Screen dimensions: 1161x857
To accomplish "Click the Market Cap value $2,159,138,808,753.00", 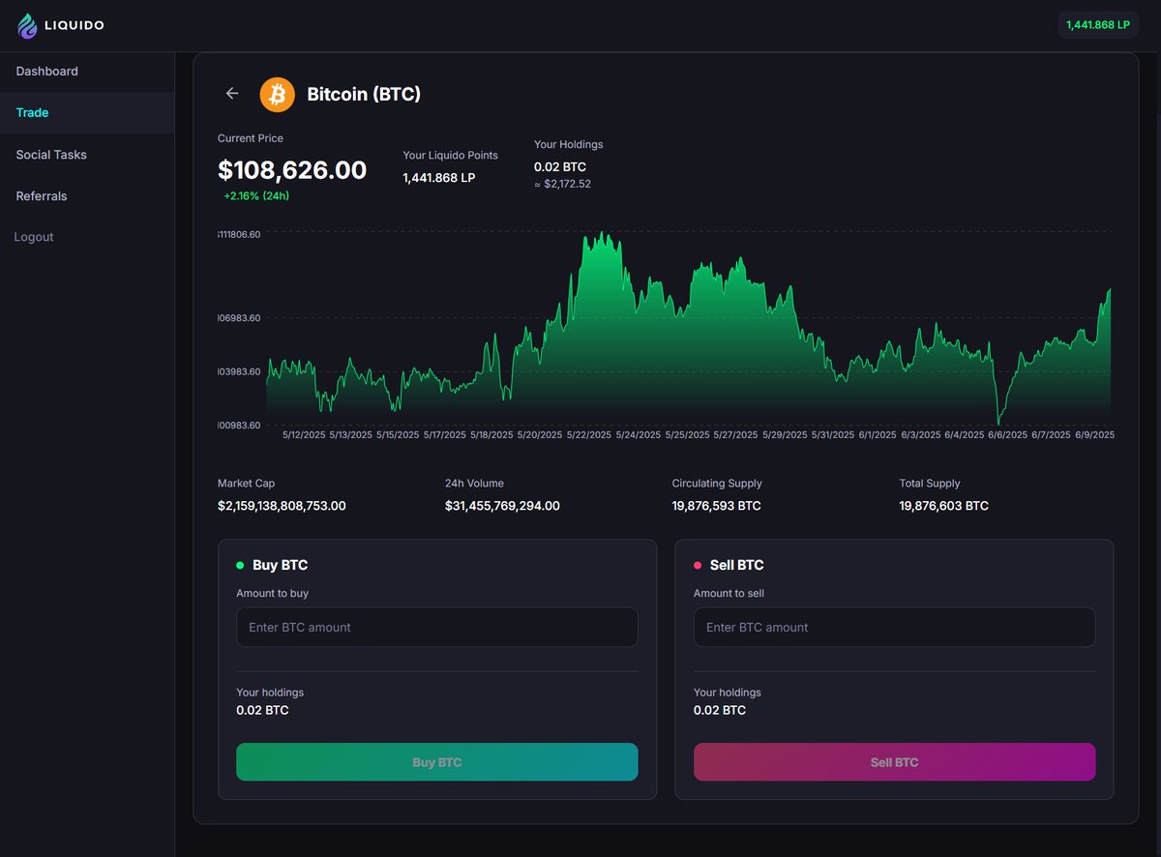I will coord(282,506).
